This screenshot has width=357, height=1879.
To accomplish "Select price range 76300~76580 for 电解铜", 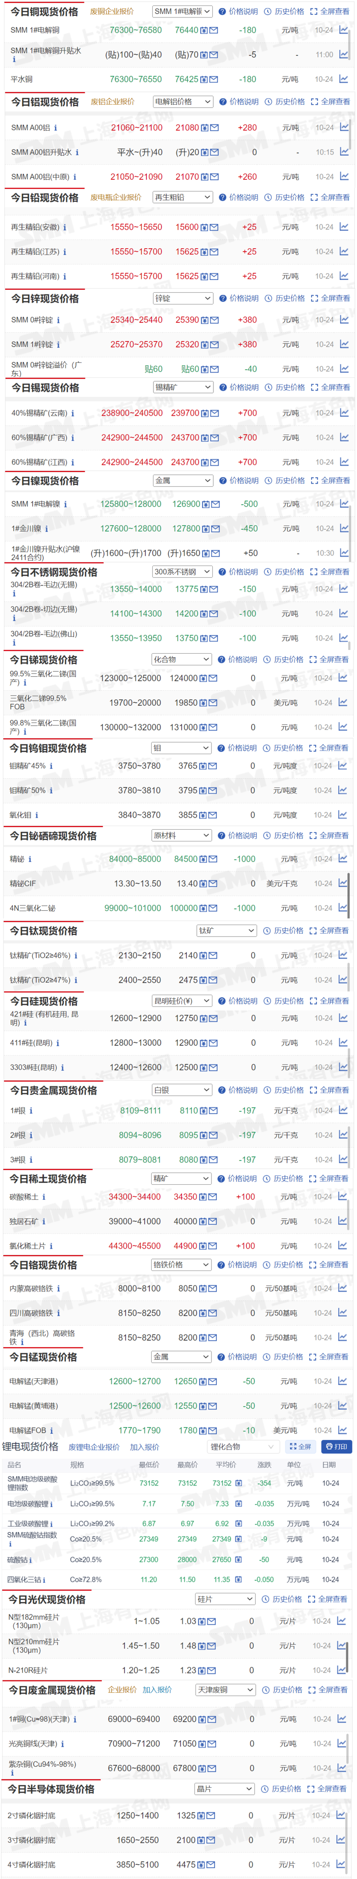I will click(136, 30).
